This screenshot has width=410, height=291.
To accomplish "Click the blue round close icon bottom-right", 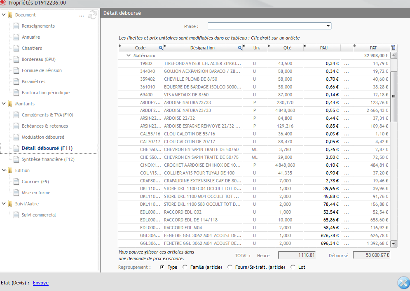I will click(403, 283).
